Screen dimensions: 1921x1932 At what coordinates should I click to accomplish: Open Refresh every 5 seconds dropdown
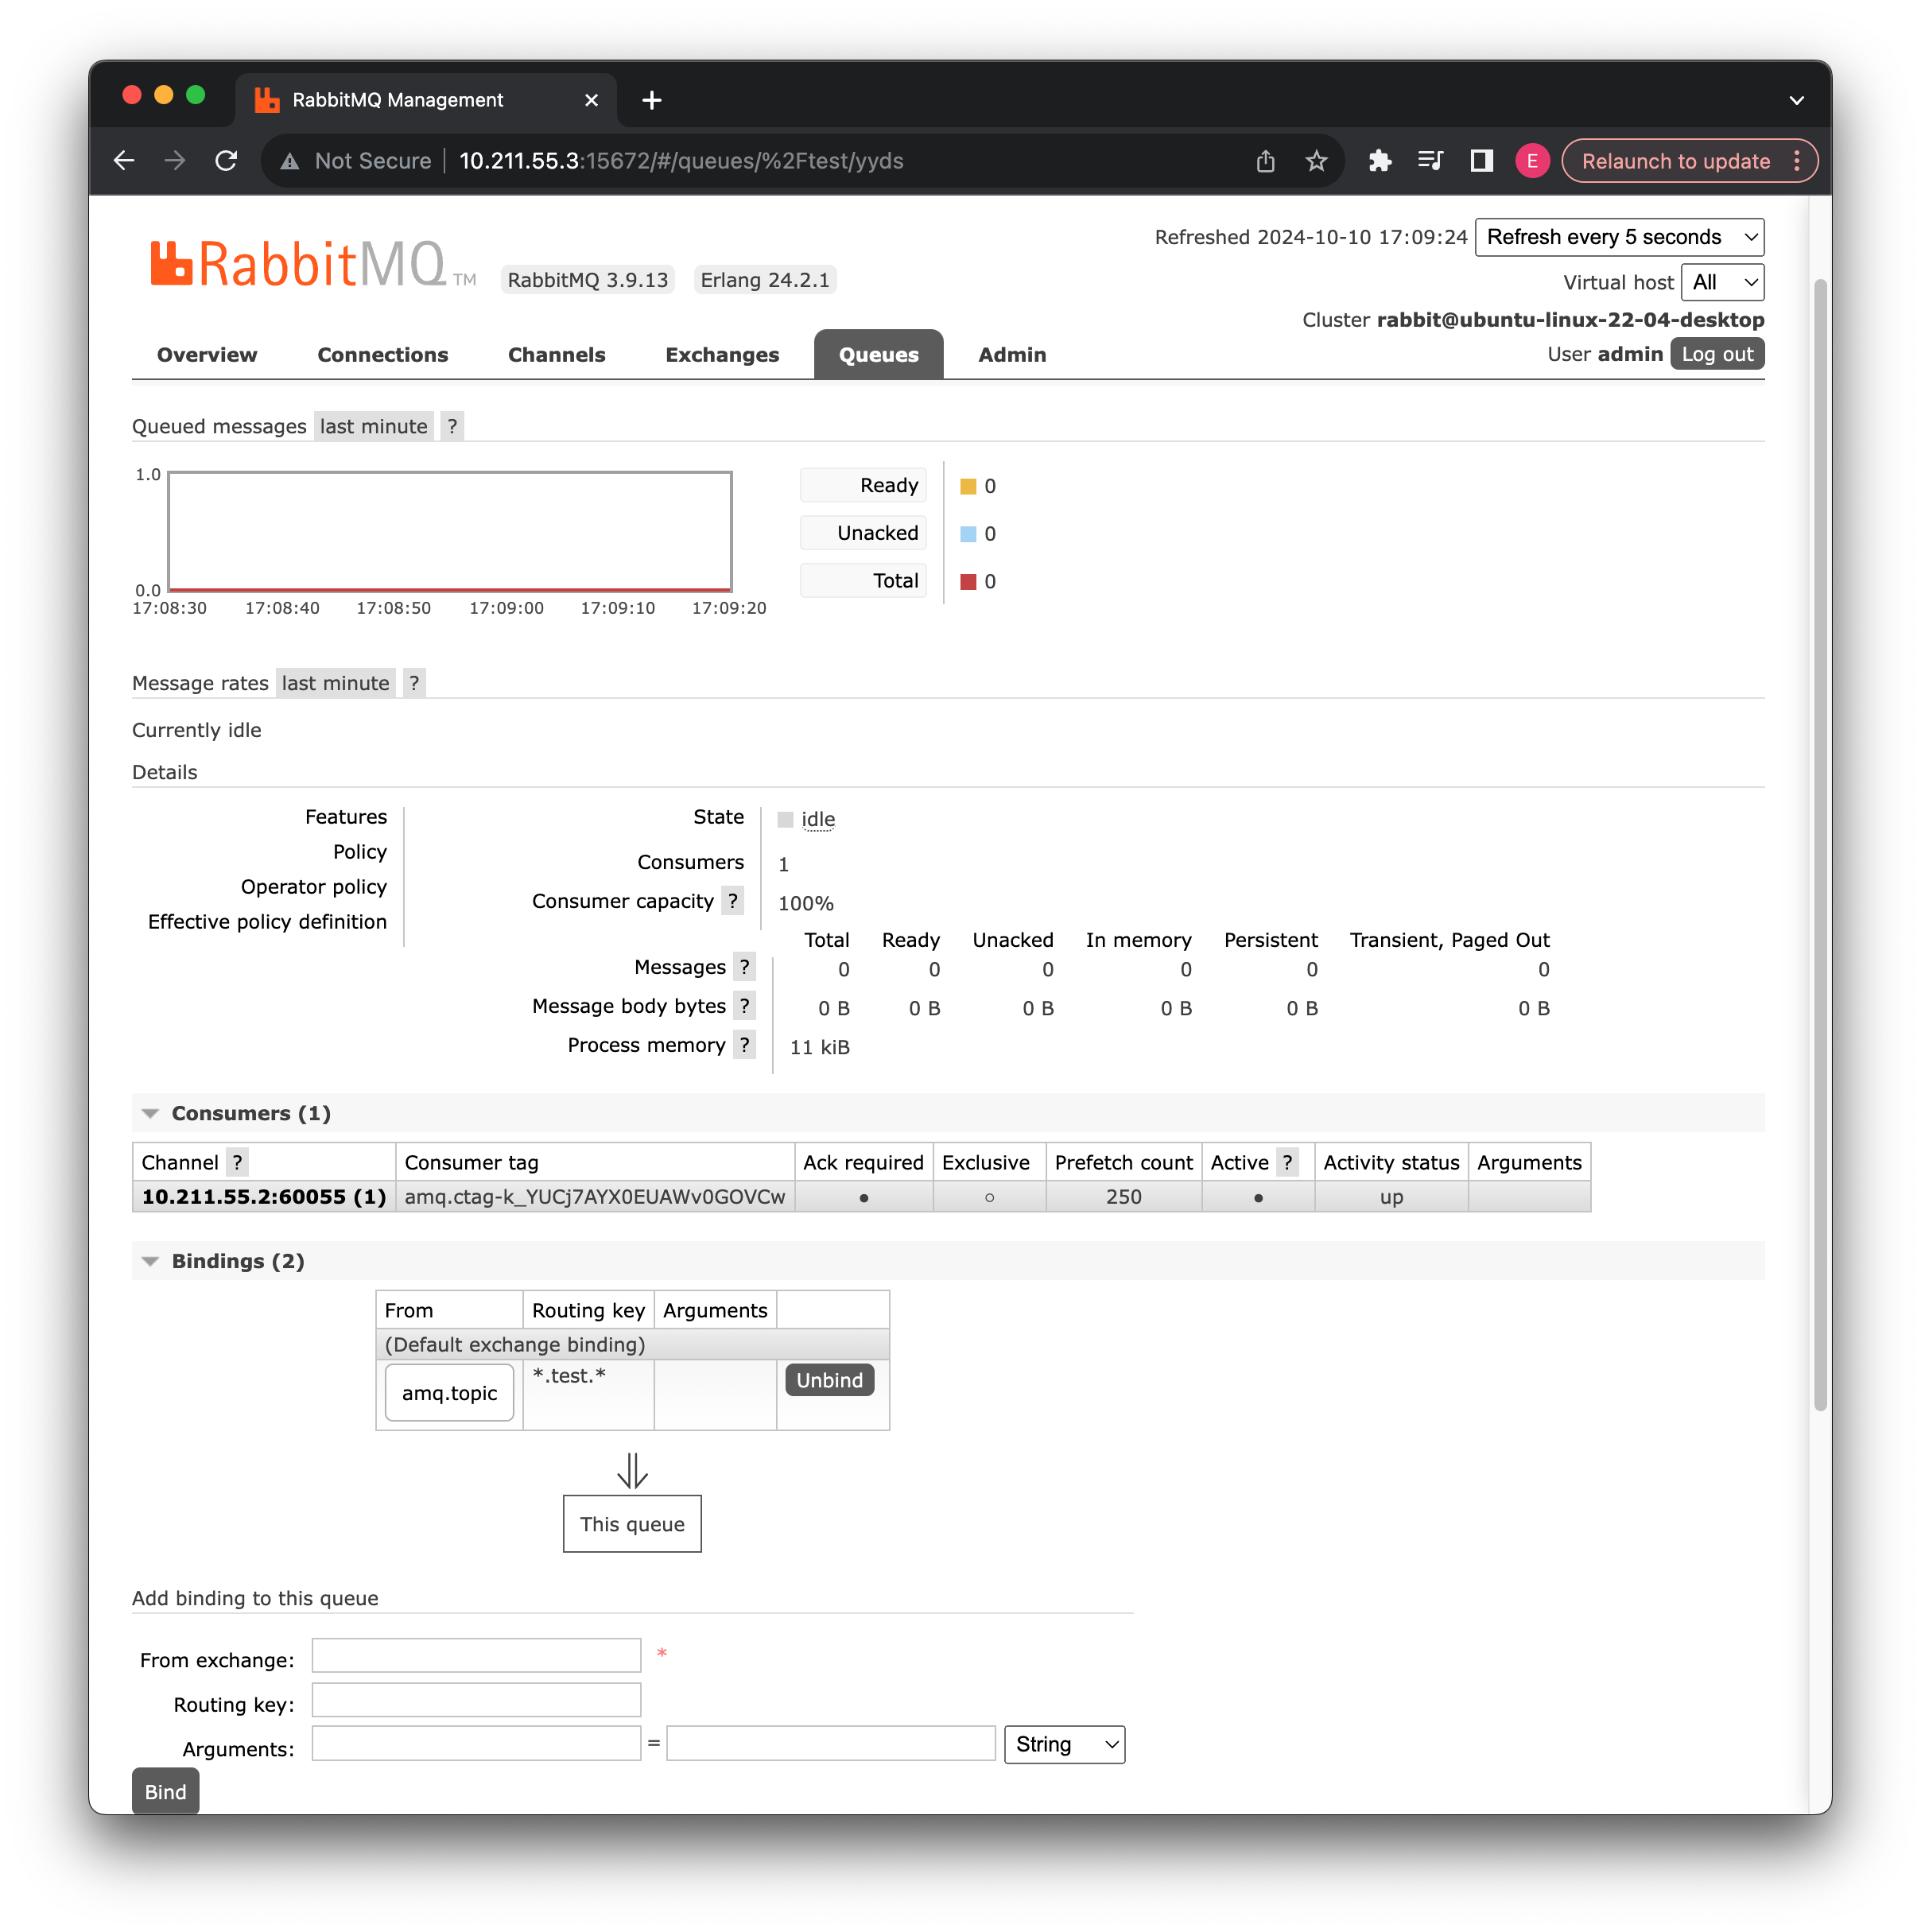point(1618,238)
